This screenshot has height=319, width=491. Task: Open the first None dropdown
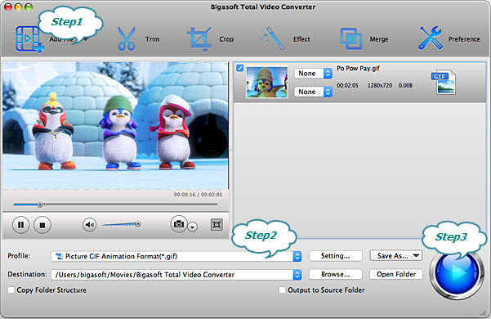[x=313, y=74]
